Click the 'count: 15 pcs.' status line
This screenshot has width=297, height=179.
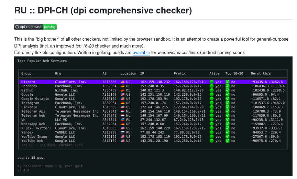click(x=31, y=158)
